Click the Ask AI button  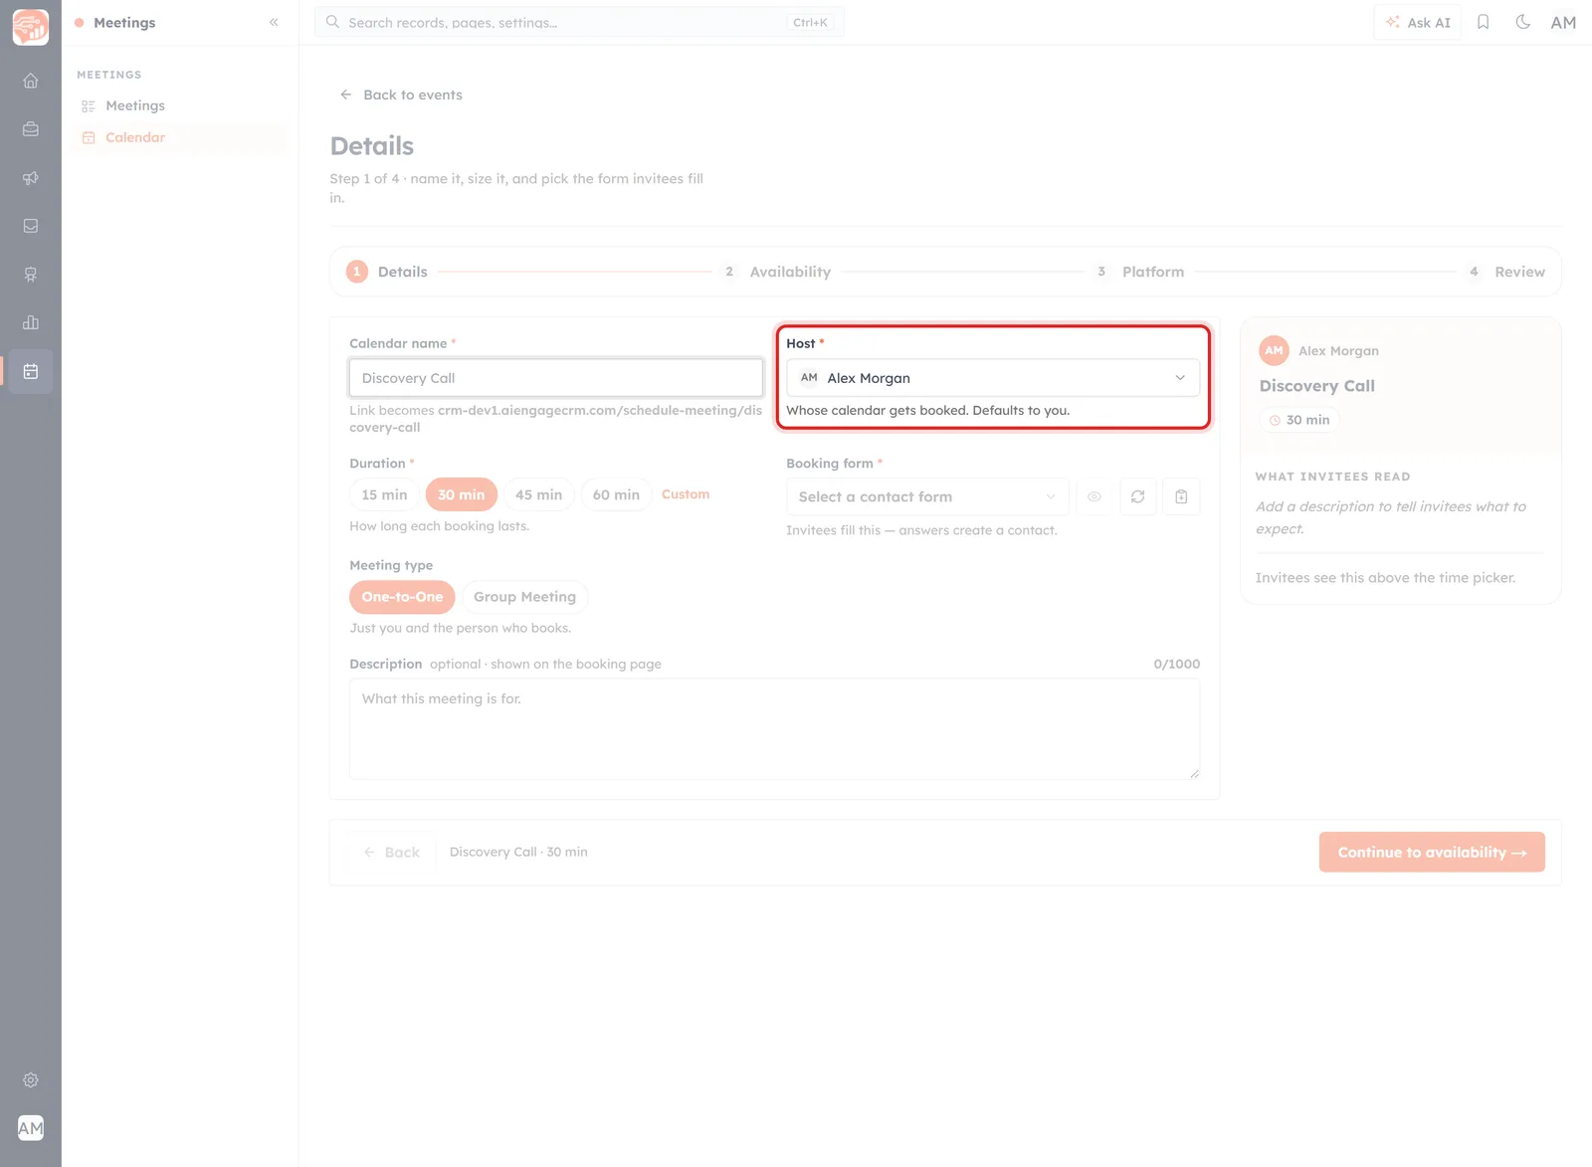click(x=1418, y=22)
